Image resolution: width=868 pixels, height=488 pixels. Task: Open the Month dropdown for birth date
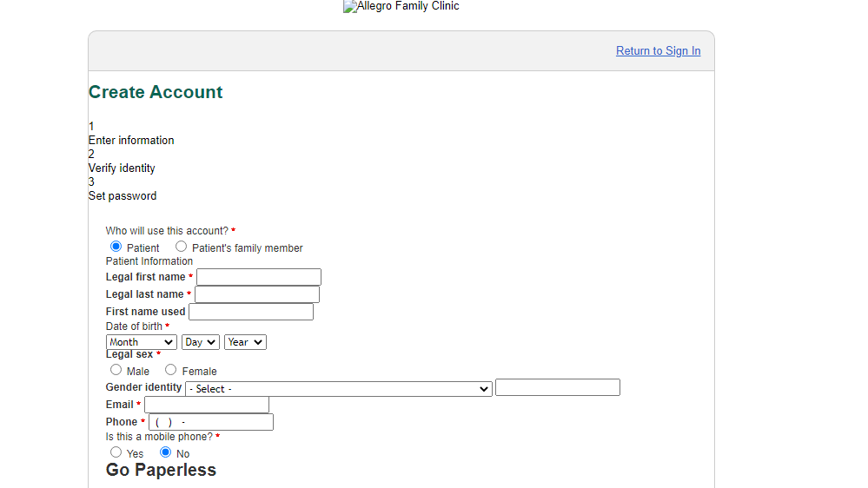(141, 342)
